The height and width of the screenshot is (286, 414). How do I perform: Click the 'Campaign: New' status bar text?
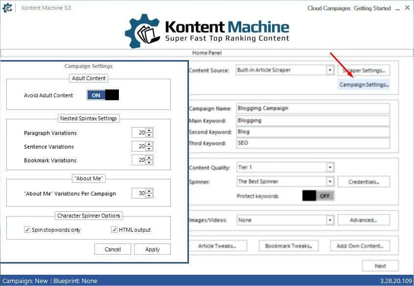[25, 281]
